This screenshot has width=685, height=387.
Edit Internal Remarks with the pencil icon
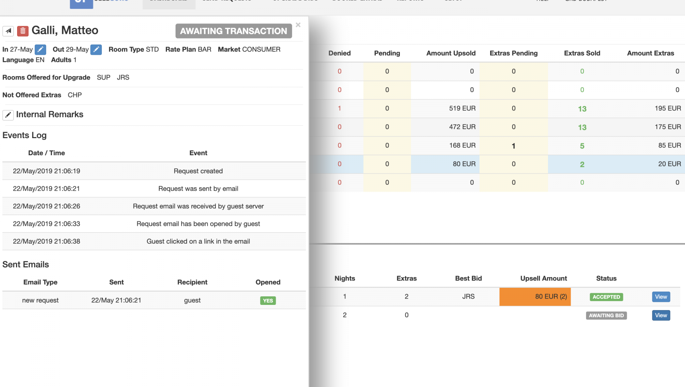tap(8, 115)
